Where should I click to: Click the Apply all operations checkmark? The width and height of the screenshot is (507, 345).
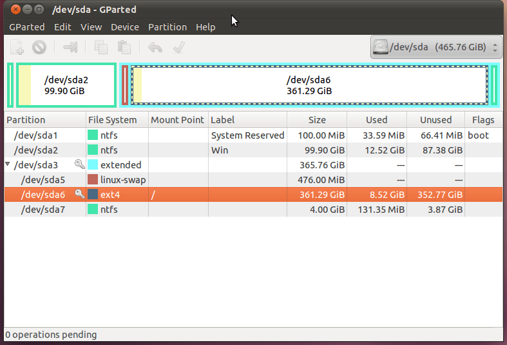click(x=179, y=47)
